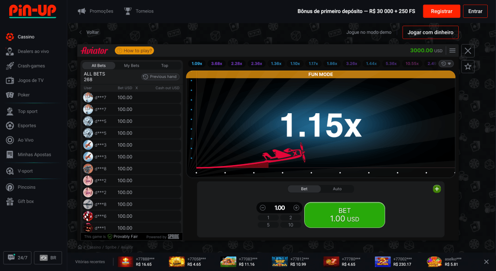This screenshot has width=496, height=271.
Task: Expand the round history multipliers dropdown
Action: tap(446, 63)
